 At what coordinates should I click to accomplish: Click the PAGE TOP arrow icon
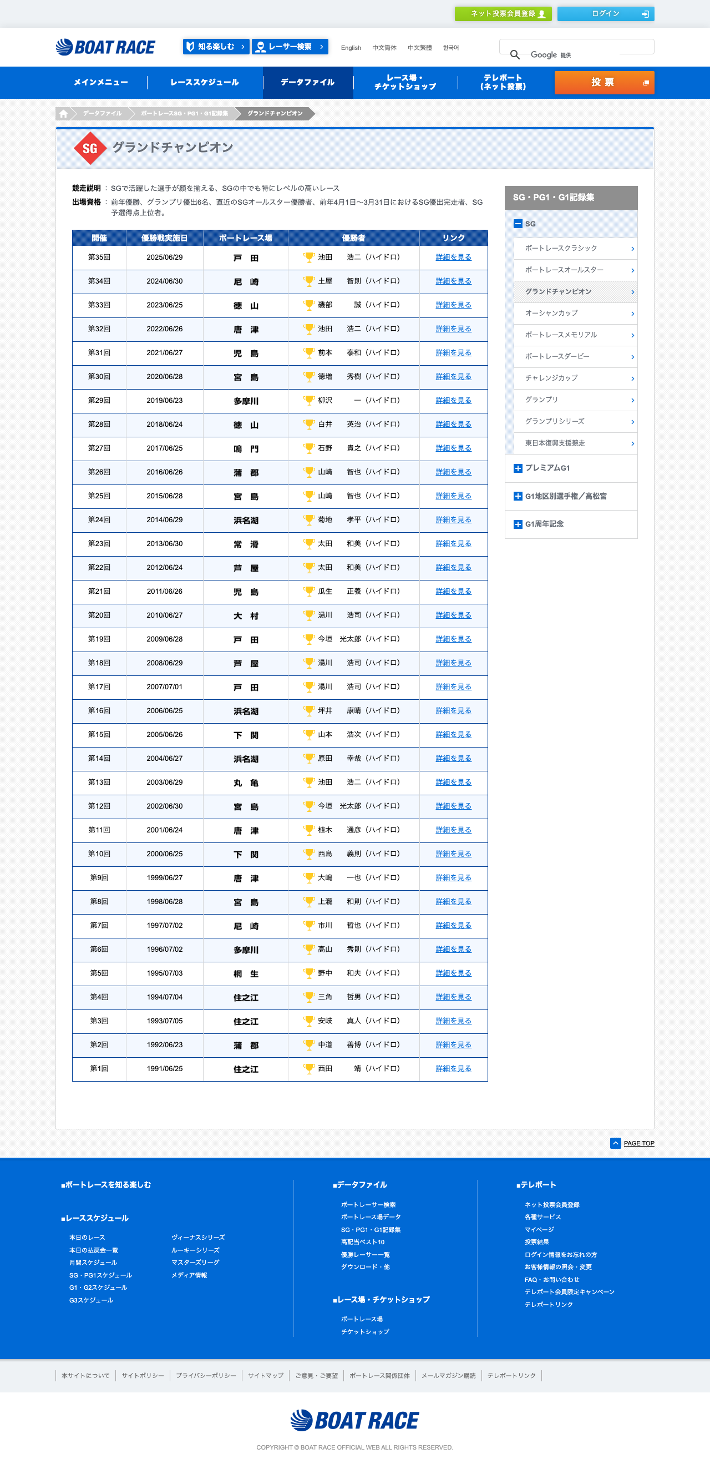pos(615,1143)
